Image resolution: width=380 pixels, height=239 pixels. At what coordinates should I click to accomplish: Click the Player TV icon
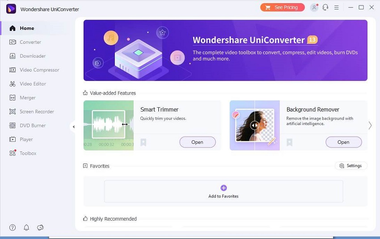click(13, 139)
